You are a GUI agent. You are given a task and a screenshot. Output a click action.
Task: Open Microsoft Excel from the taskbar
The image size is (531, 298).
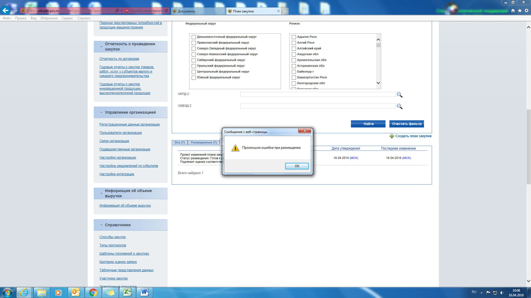(127, 292)
